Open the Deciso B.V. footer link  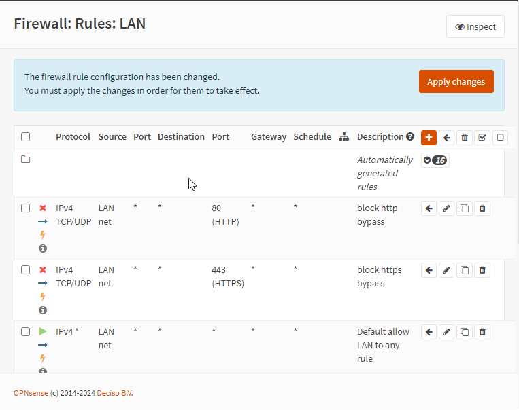[115, 393]
